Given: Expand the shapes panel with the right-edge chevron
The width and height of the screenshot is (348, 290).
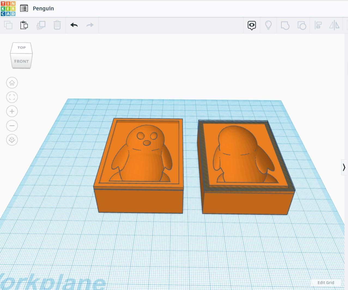Looking at the screenshot, I should [x=344, y=167].
